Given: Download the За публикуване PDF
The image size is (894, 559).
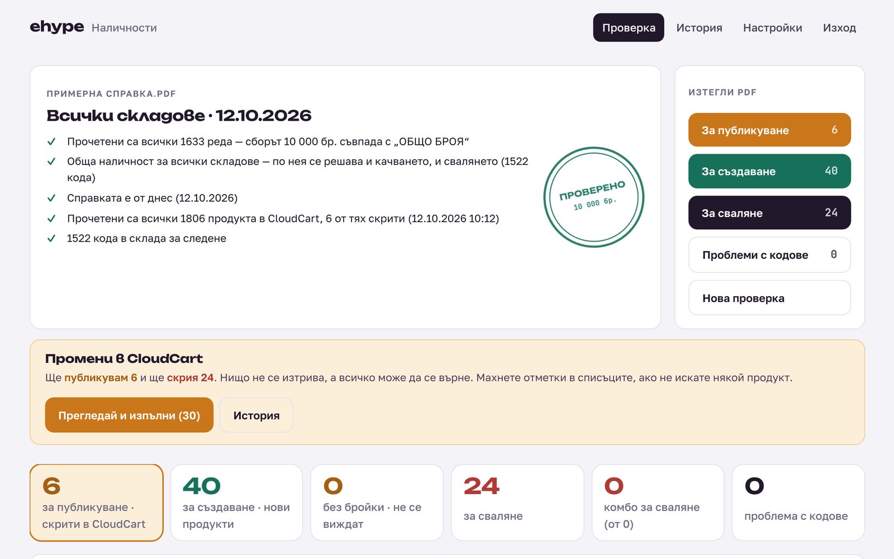Looking at the screenshot, I should (x=769, y=130).
